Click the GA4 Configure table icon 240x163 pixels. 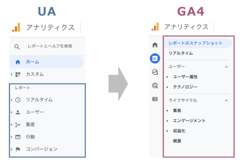[155, 99]
